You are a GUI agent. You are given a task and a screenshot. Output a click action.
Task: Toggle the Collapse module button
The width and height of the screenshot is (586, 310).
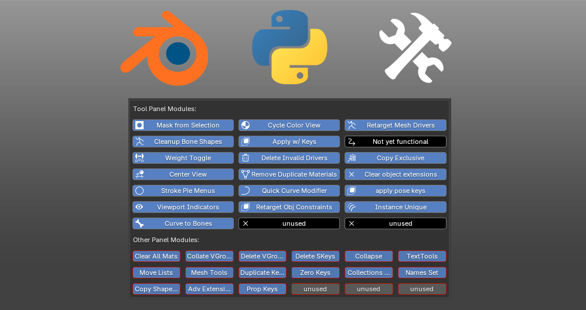click(369, 256)
